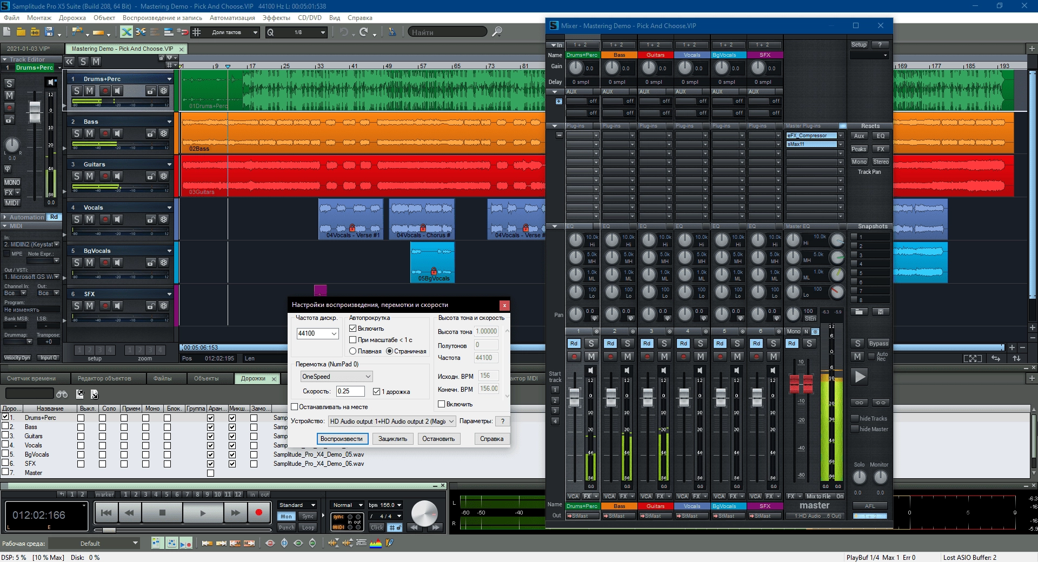Viewport: 1038px width, 562px height.
Task: Click the Остановить button in dialog
Action: tap(438, 439)
